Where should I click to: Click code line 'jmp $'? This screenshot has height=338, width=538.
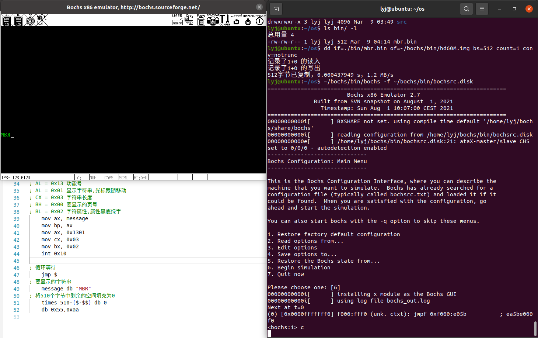tap(49, 275)
